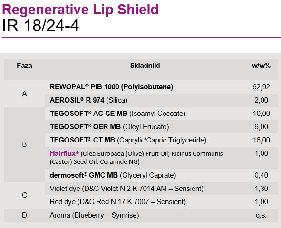Click the Regenerative Lip Shield title
The image size is (281, 228).
pos(80,10)
